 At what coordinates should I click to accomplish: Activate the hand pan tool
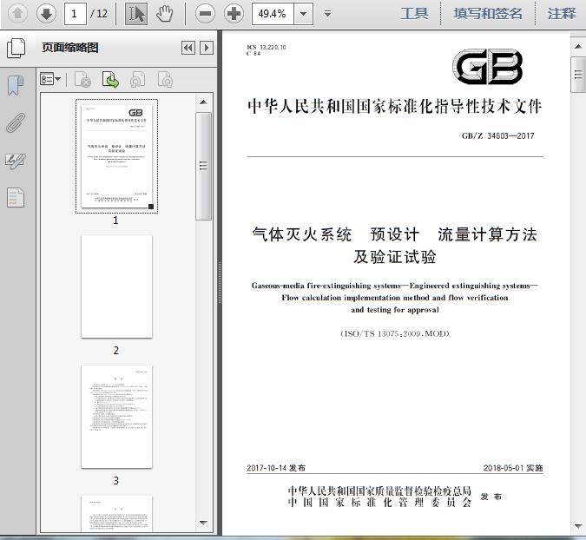[164, 14]
